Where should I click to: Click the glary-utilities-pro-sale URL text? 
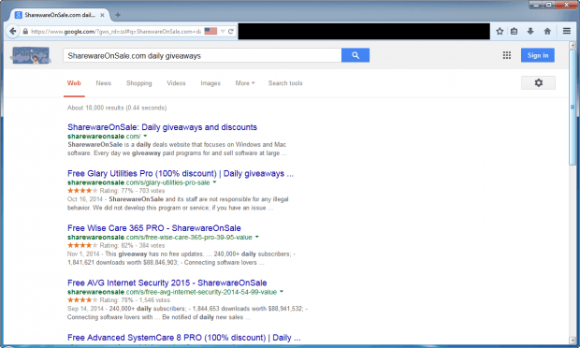tap(138, 182)
